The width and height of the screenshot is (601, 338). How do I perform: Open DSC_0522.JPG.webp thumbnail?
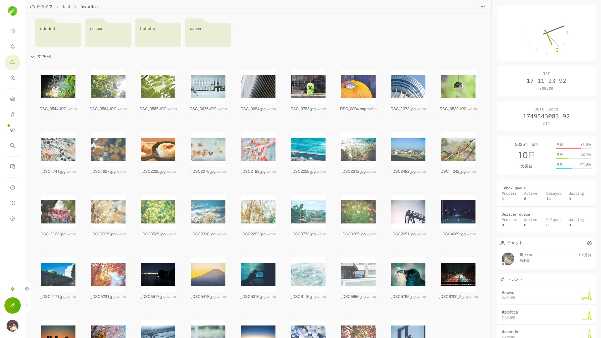click(x=458, y=87)
